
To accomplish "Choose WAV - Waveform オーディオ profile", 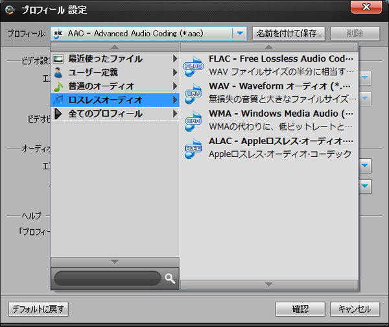I will tap(269, 93).
